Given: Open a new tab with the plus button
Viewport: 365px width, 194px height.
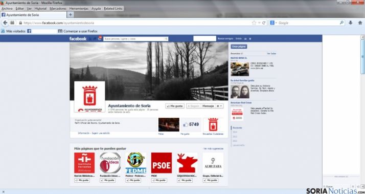Looking at the screenshot, I should click(x=71, y=15).
